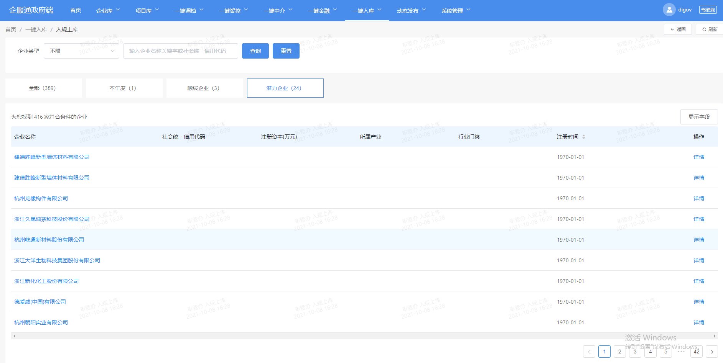Screen dimensions: 723x363
Task: Select current page 1 button
Action: 604,352
